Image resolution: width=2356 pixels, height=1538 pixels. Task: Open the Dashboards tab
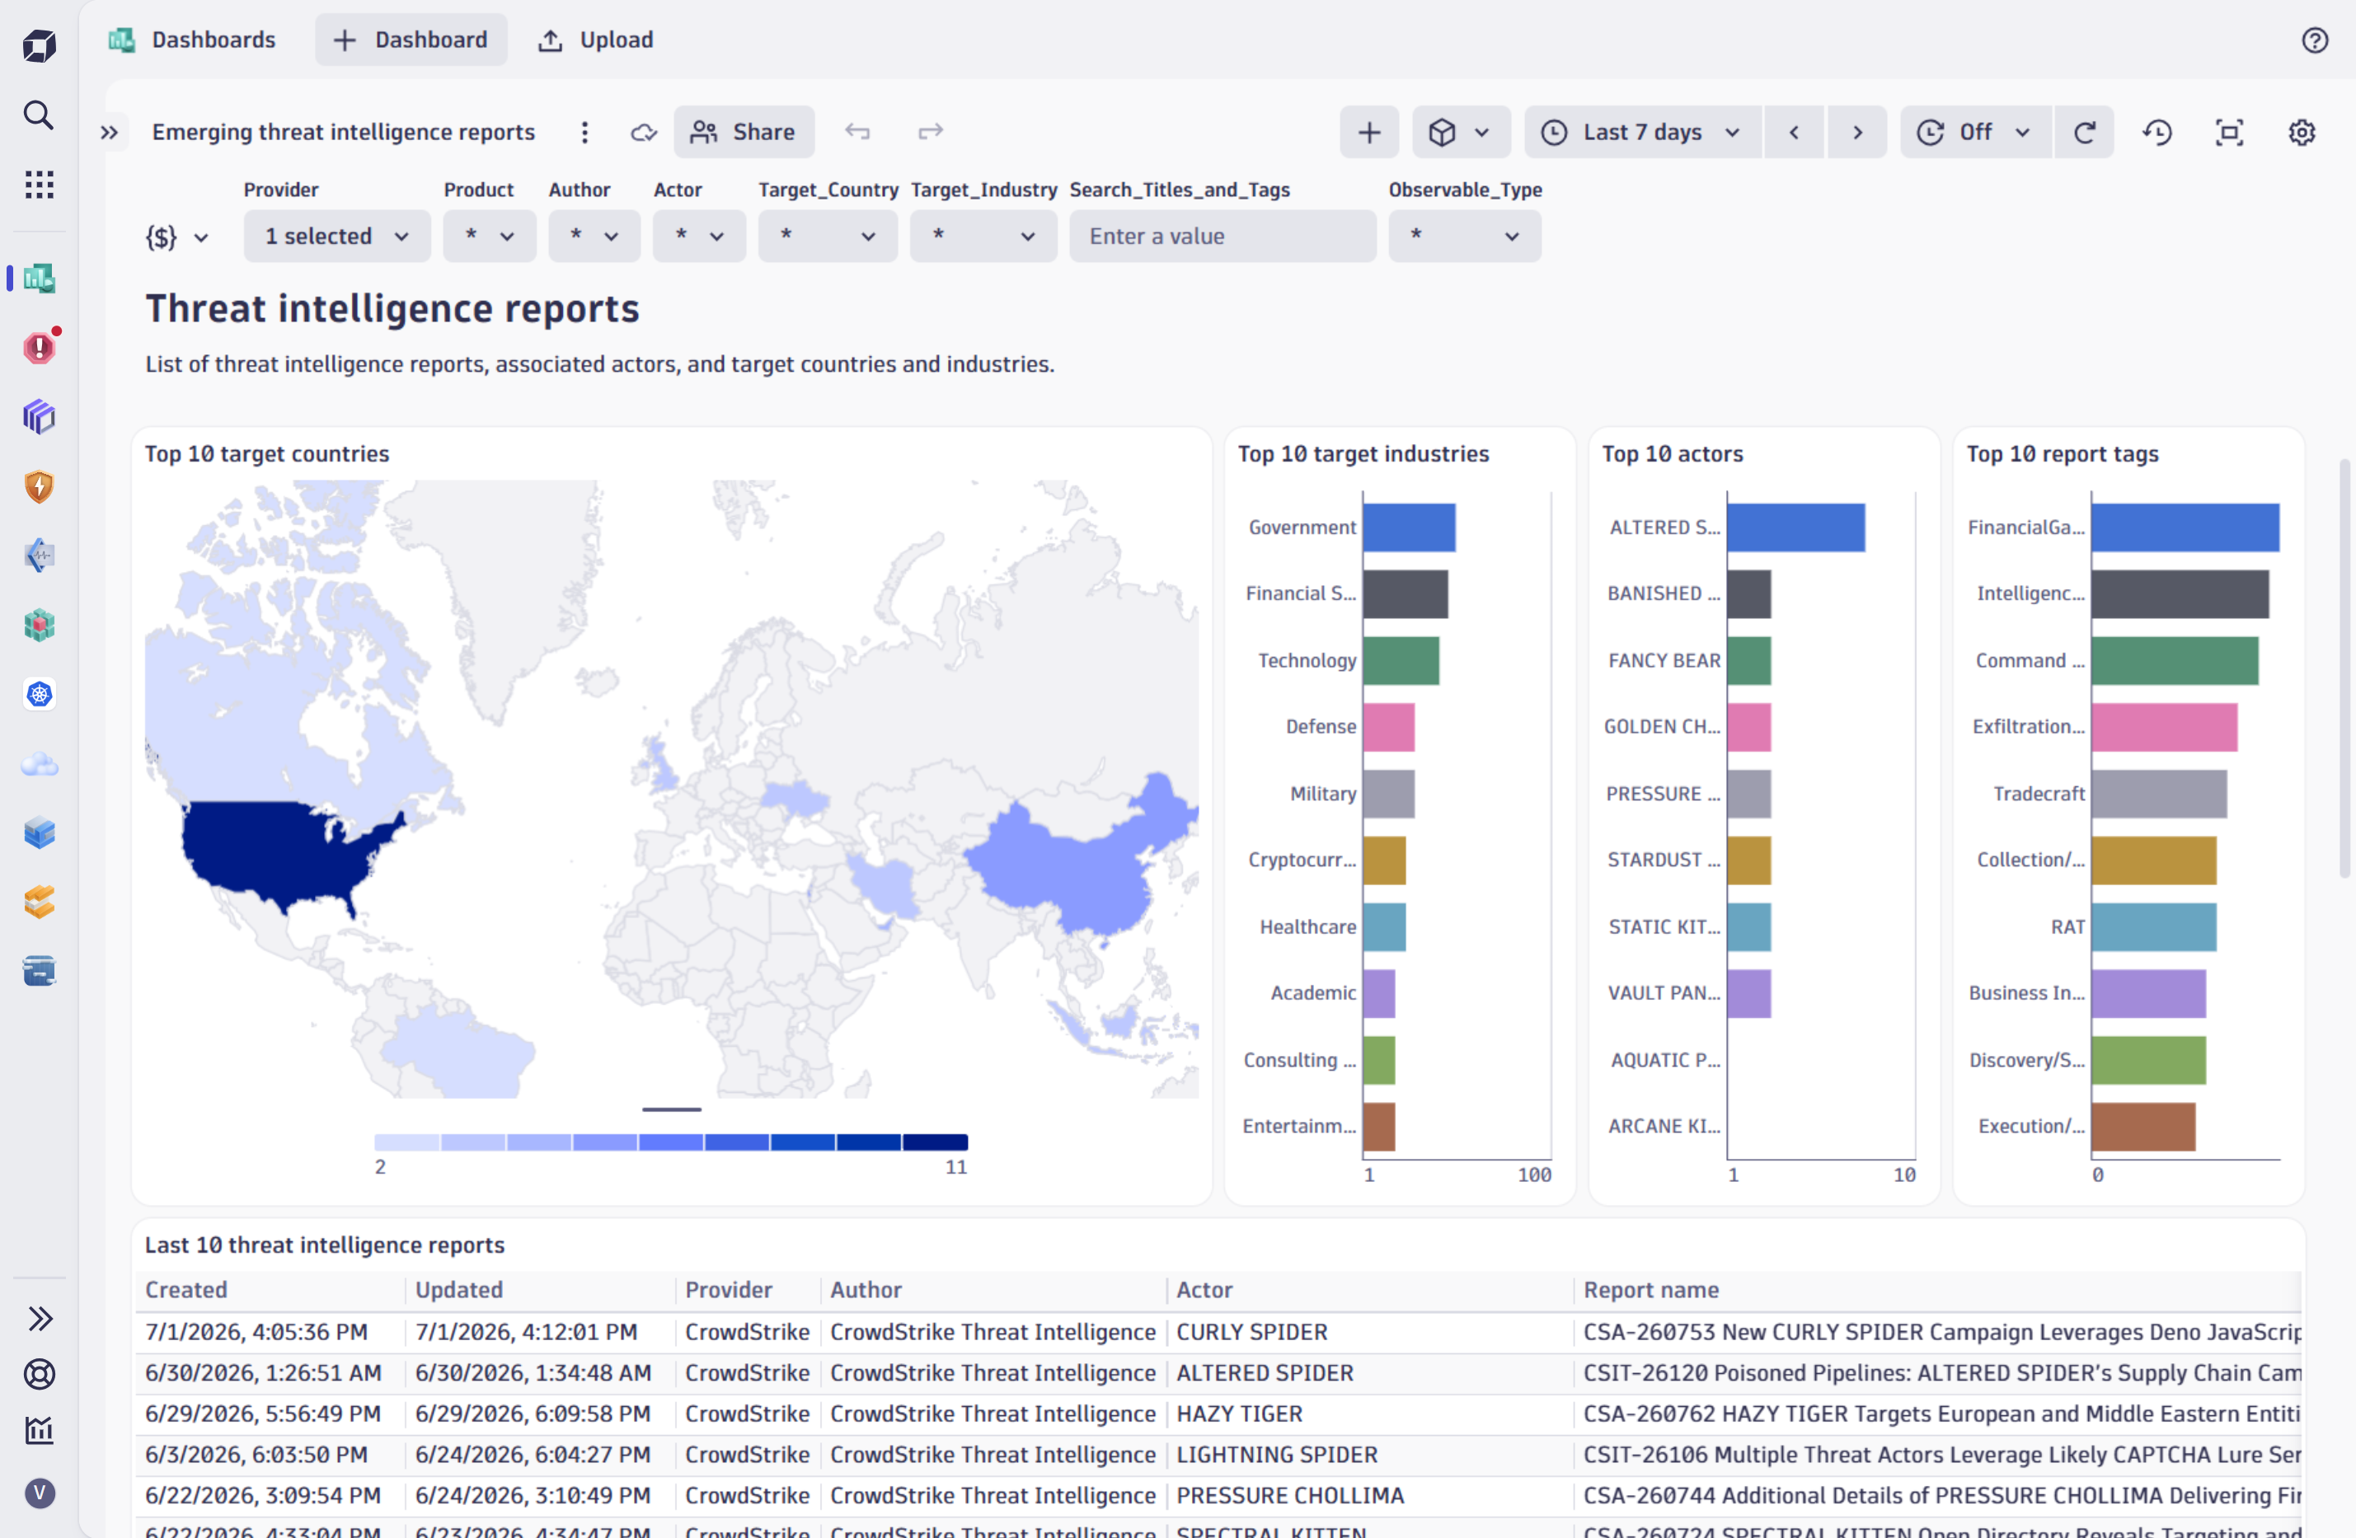(x=193, y=40)
